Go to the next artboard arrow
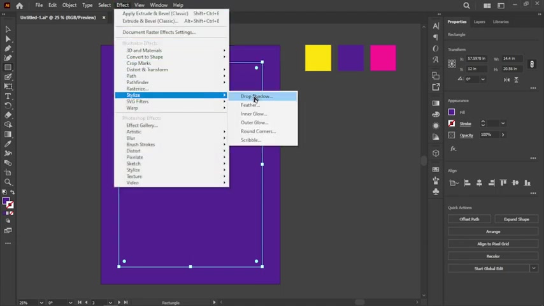Screen dimensions: 544x306 pyautogui.click(x=119, y=303)
